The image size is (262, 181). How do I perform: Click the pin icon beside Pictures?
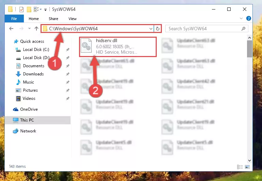coord(67,90)
